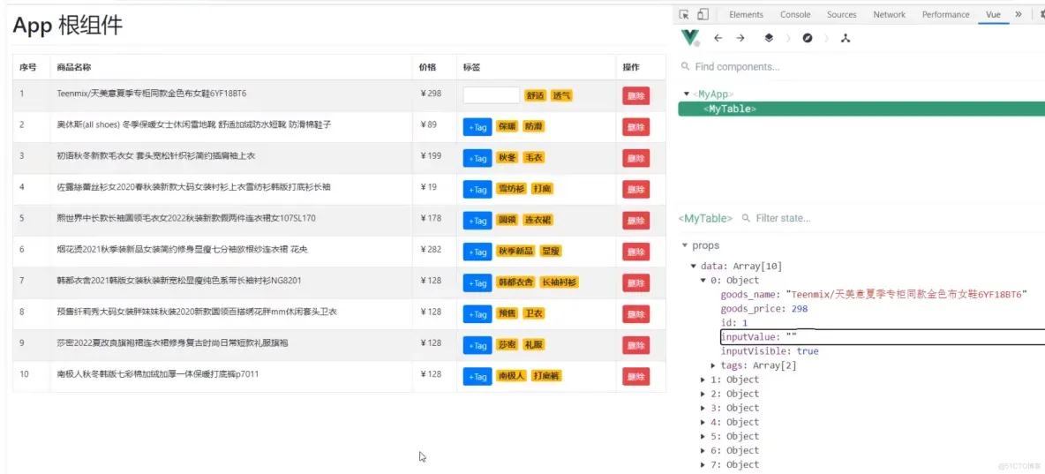Screen dimensions: 1045x474
Task: Expand the tags: Array[2] node
Action: pyautogui.click(x=713, y=365)
